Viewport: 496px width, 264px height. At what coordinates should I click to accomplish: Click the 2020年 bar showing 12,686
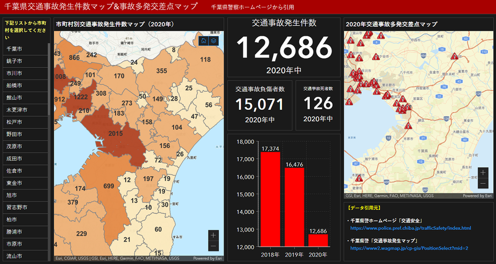pos(318,240)
